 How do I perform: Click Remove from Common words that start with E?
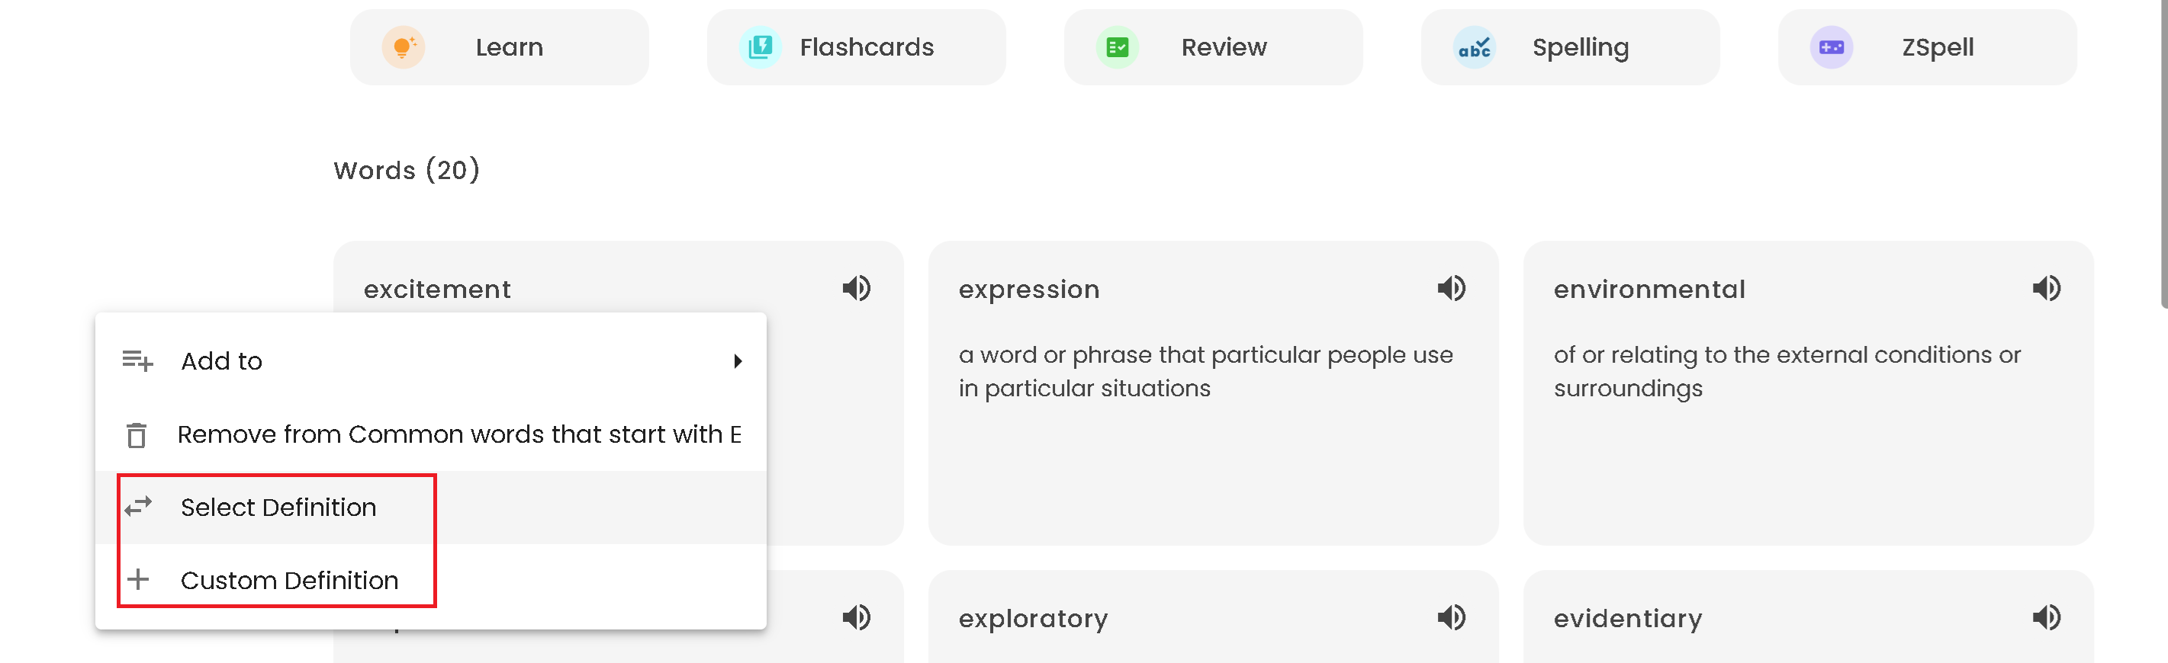click(x=458, y=434)
